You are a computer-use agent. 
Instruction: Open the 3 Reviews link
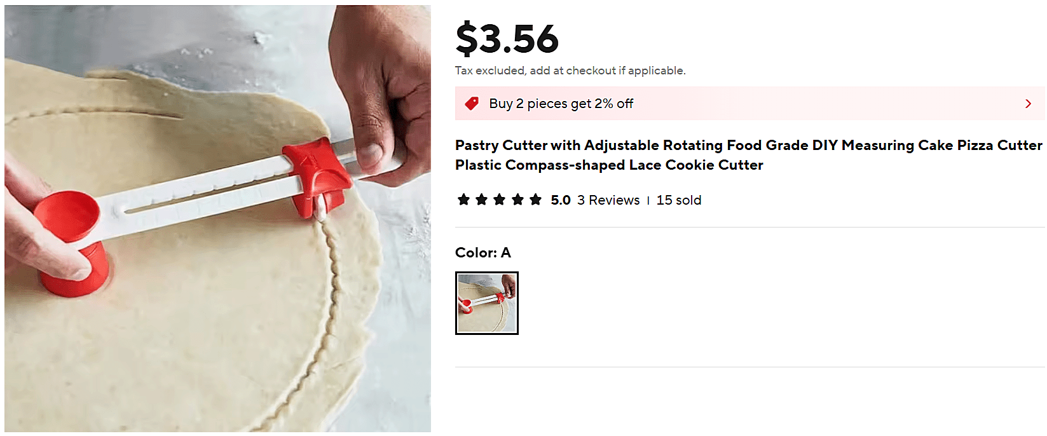click(608, 200)
